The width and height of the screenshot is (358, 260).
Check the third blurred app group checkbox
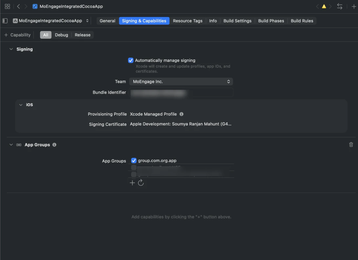click(134, 175)
